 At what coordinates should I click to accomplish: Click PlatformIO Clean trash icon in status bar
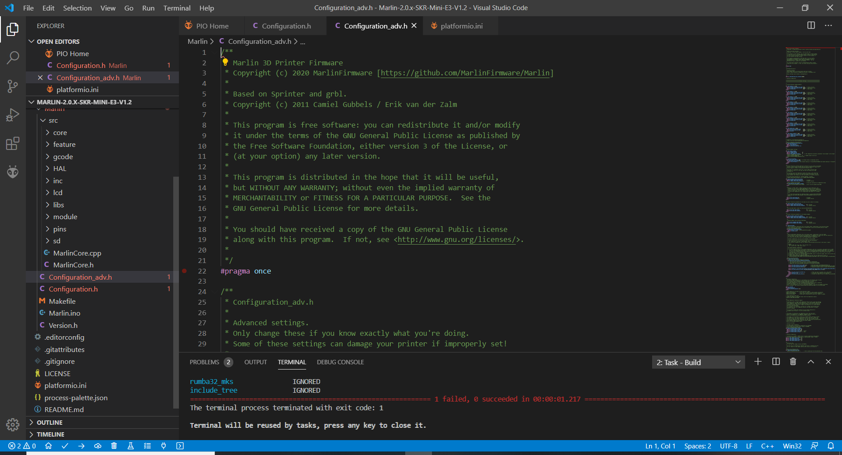pyautogui.click(x=114, y=446)
